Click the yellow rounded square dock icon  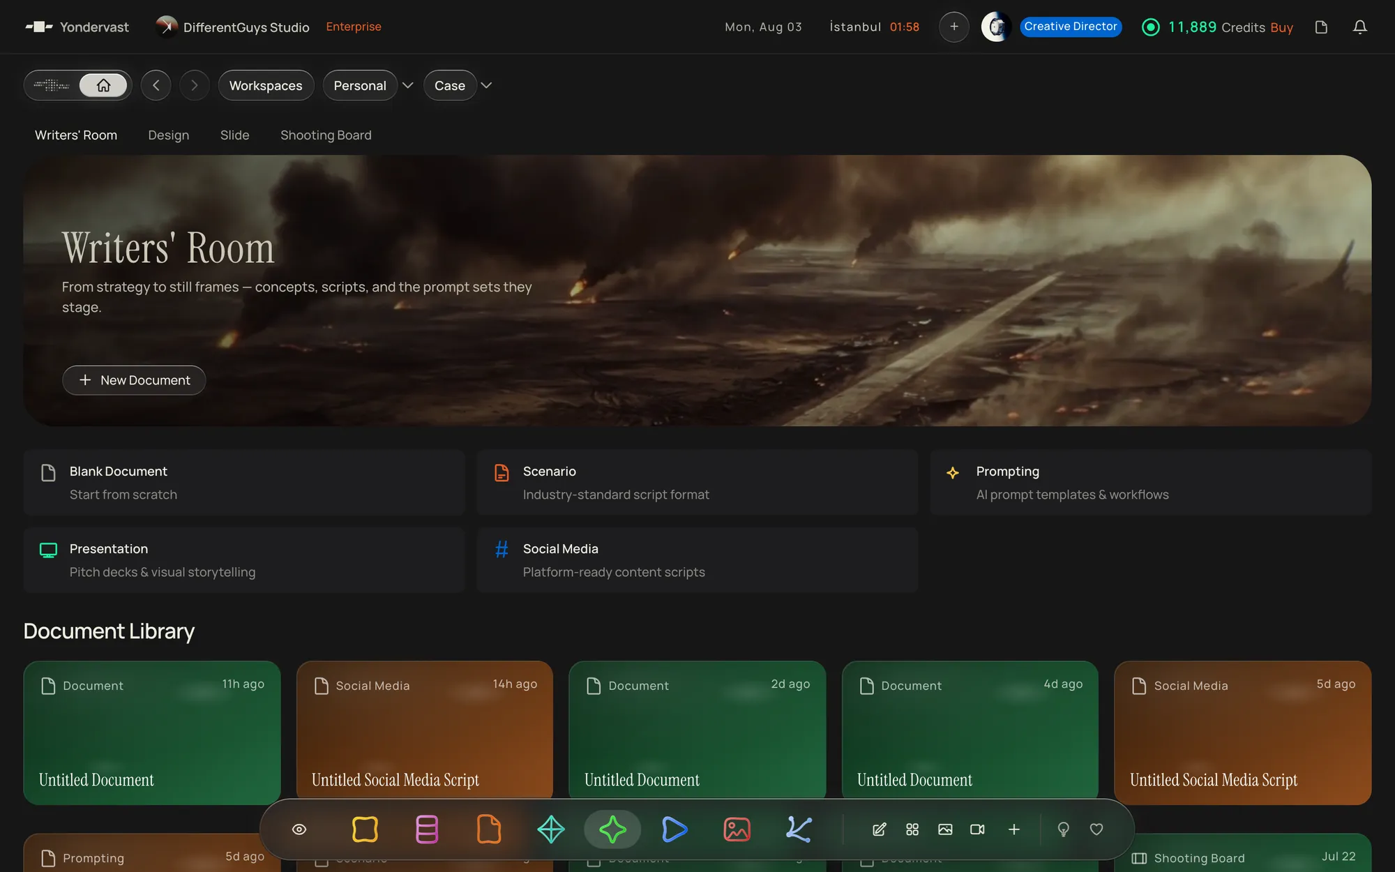365,829
